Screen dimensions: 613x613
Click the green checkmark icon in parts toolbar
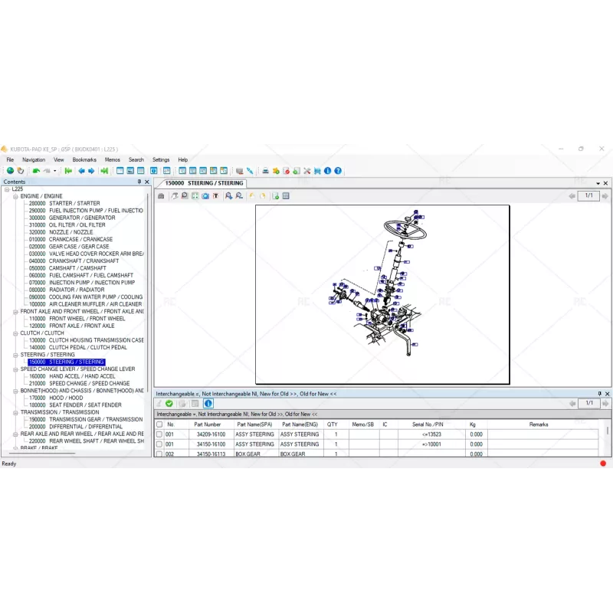click(169, 403)
